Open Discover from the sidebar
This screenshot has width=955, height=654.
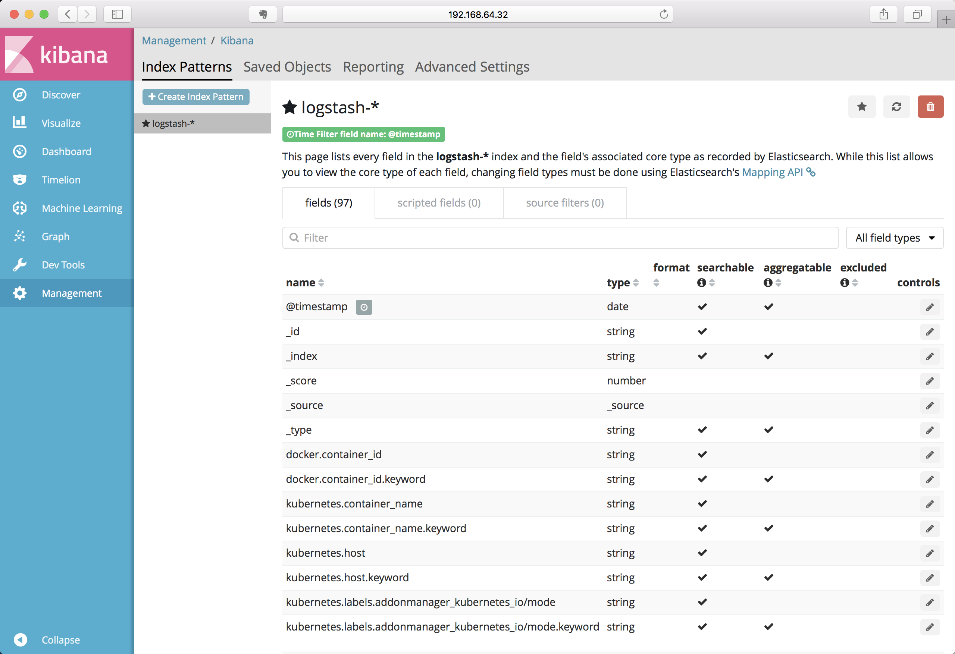tap(67, 95)
